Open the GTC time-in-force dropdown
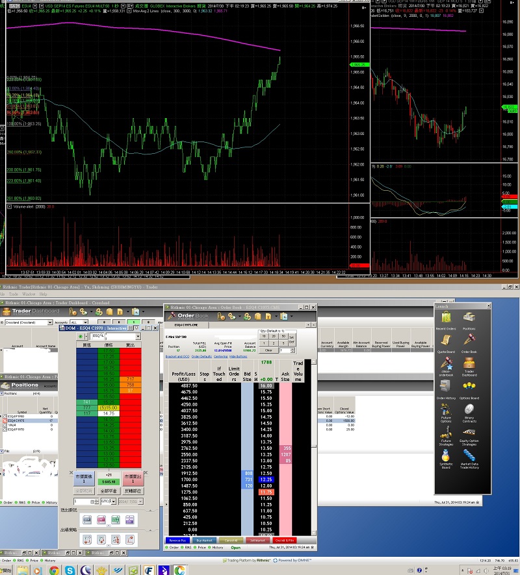 pyautogui.click(x=114, y=501)
